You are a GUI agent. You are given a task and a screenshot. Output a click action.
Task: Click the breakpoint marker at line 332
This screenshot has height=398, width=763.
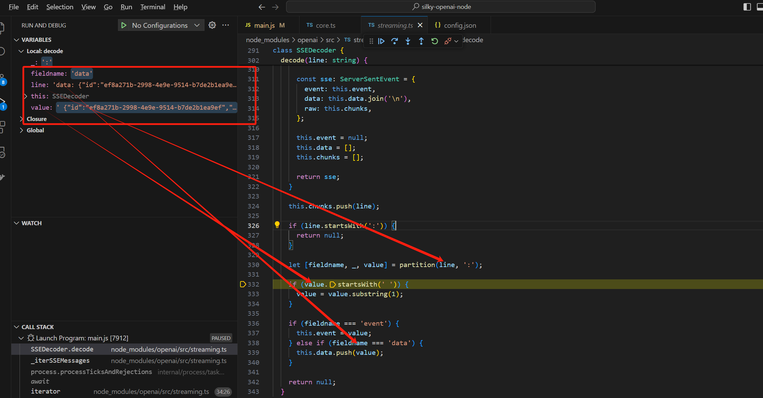click(243, 284)
